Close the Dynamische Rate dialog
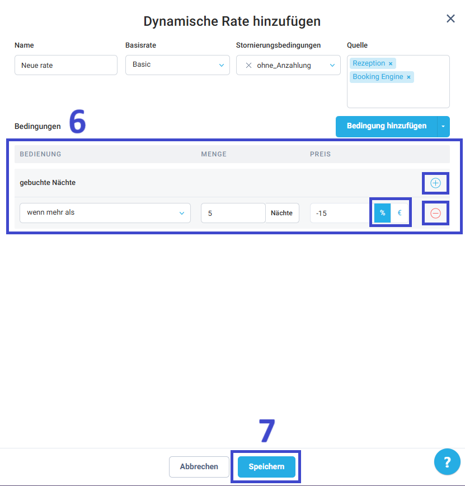This screenshot has width=465, height=486. [450, 18]
